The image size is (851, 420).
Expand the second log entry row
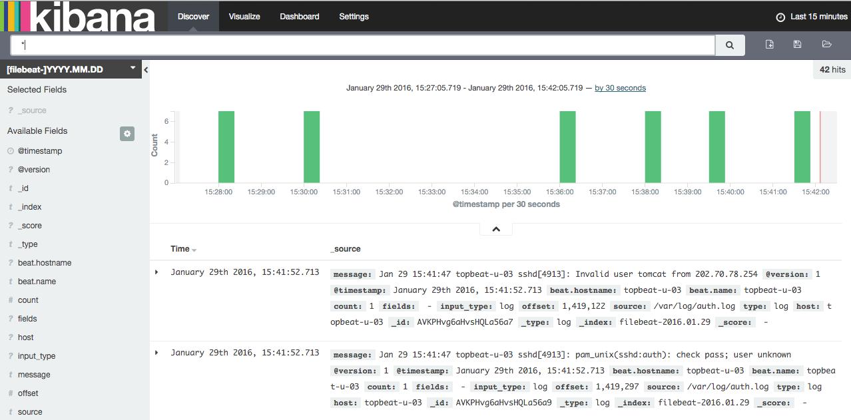coord(157,353)
